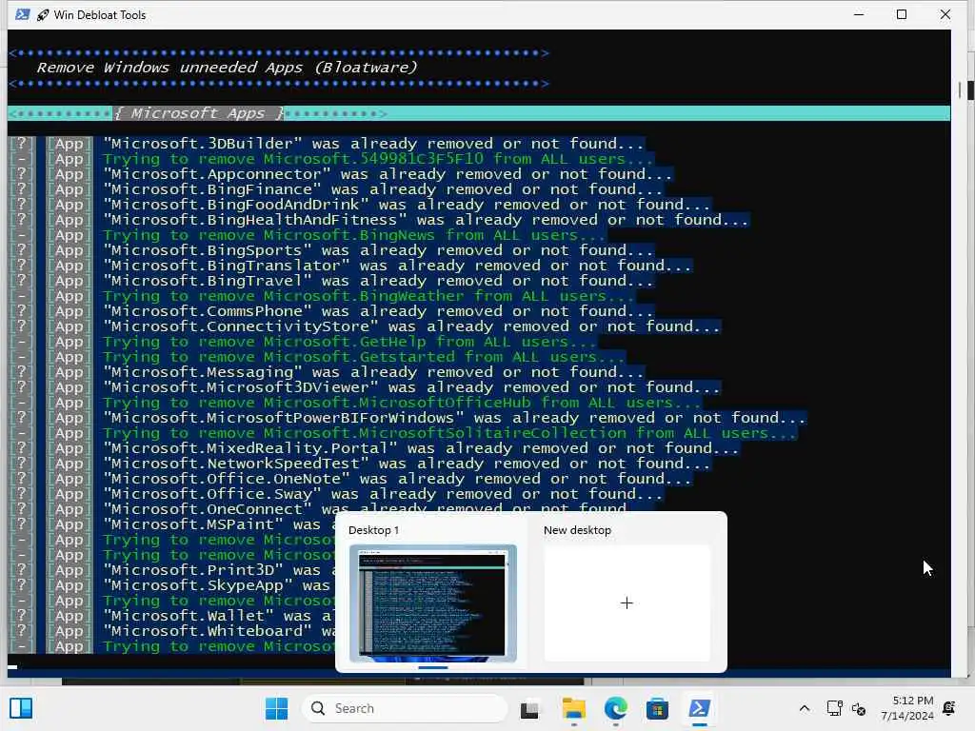Screen dimensions: 975x731
Task: Click the "Microsoft.BingTranslator" line
Action: point(397,266)
